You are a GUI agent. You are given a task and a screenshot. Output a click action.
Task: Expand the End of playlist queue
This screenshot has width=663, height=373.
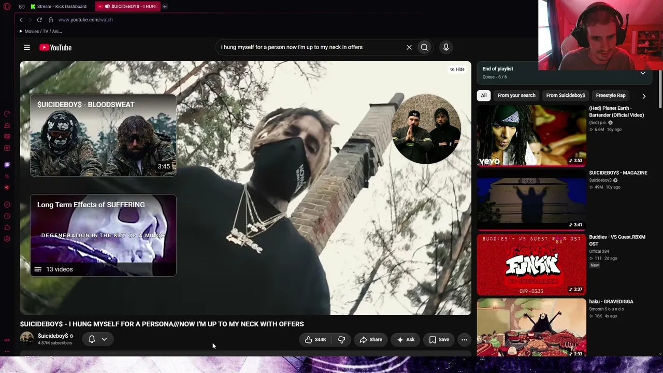point(643,73)
